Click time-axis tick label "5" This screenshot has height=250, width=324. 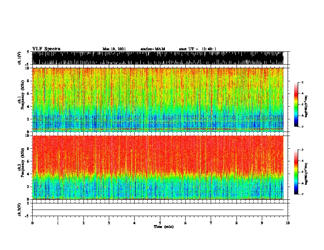click(x=160, y=223)
